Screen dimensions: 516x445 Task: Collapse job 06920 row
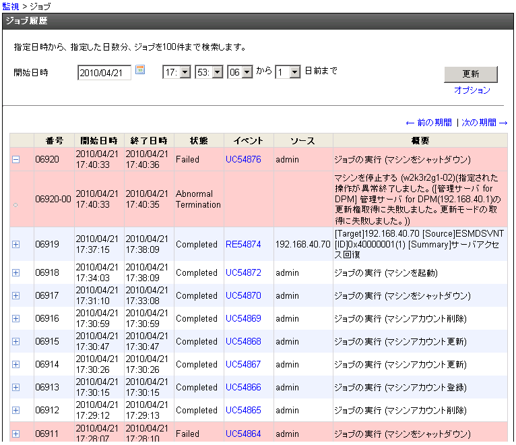[15, 159]
